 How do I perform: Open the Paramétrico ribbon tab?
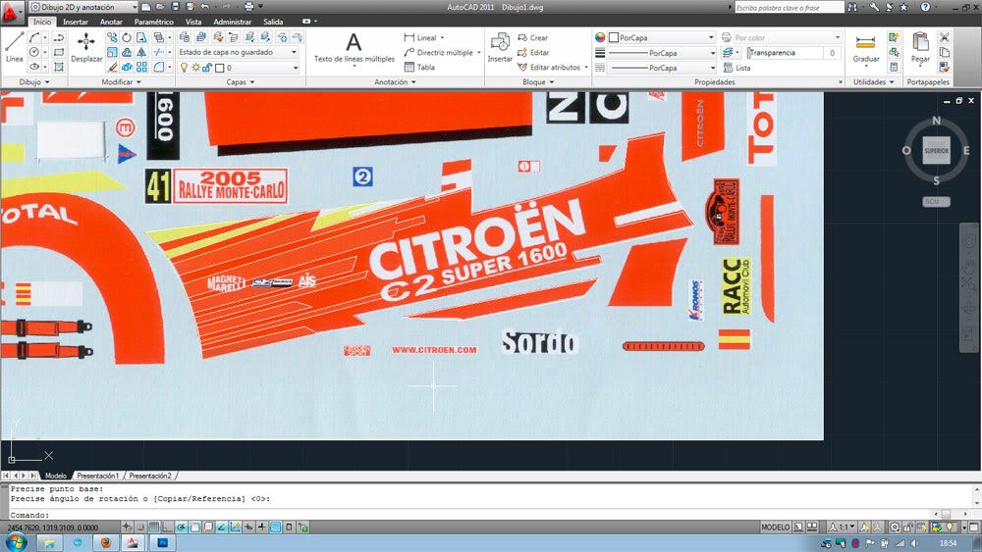153,22
